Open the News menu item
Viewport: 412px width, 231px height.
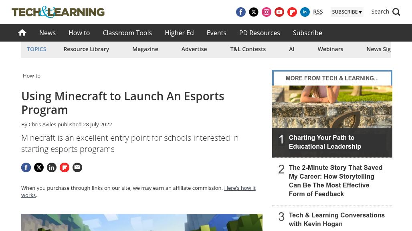47,33
